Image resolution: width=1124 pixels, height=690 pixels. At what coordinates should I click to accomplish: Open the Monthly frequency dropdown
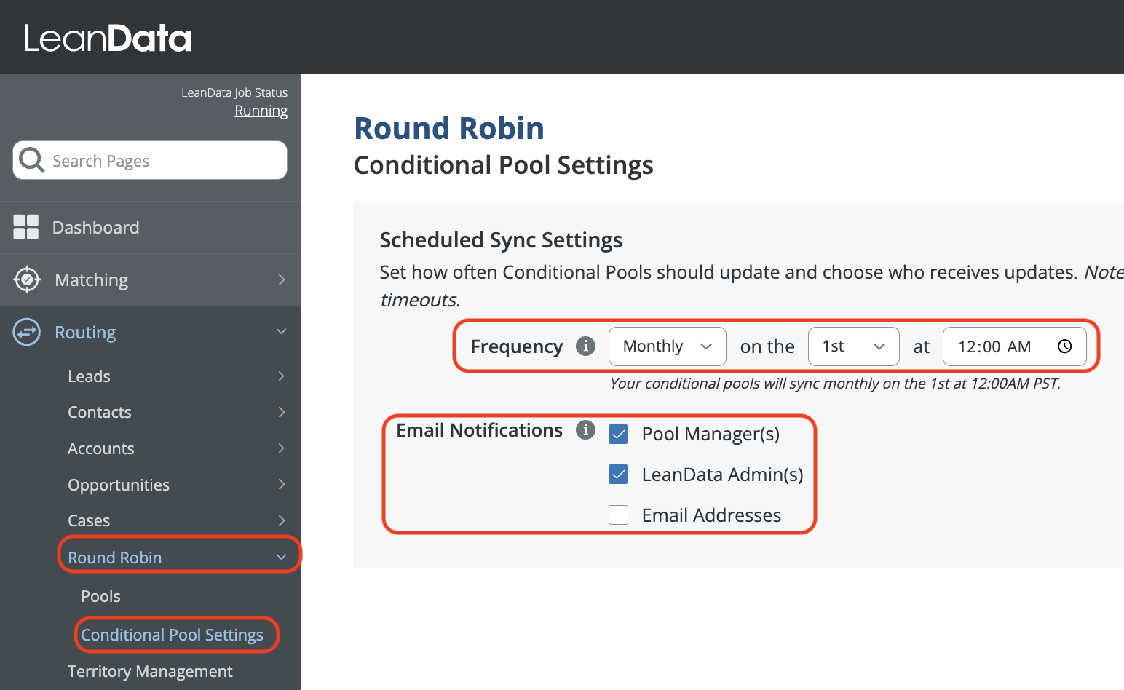tap(667, 346)
